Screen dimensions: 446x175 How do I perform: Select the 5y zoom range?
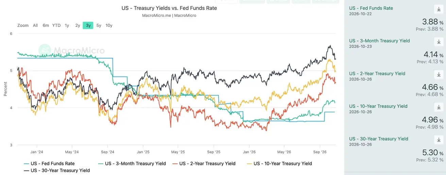99,26
